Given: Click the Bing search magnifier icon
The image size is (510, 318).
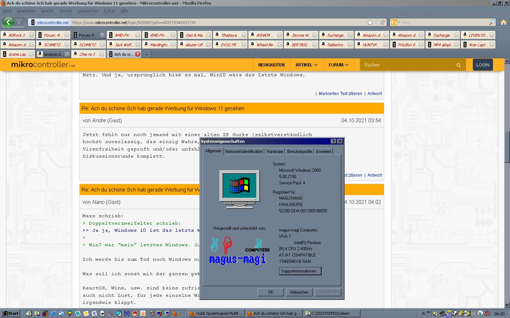Looking at the screenshot, I should click(492, 22).
